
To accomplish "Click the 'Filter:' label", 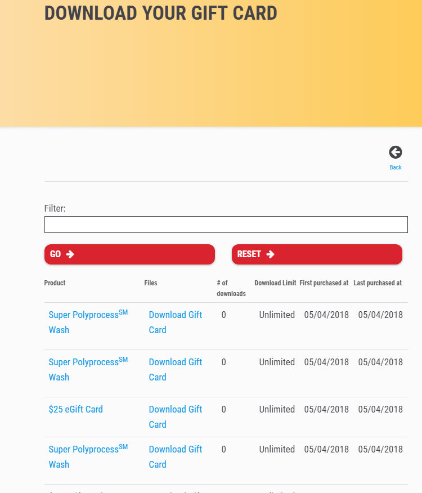I will [55, 208].
